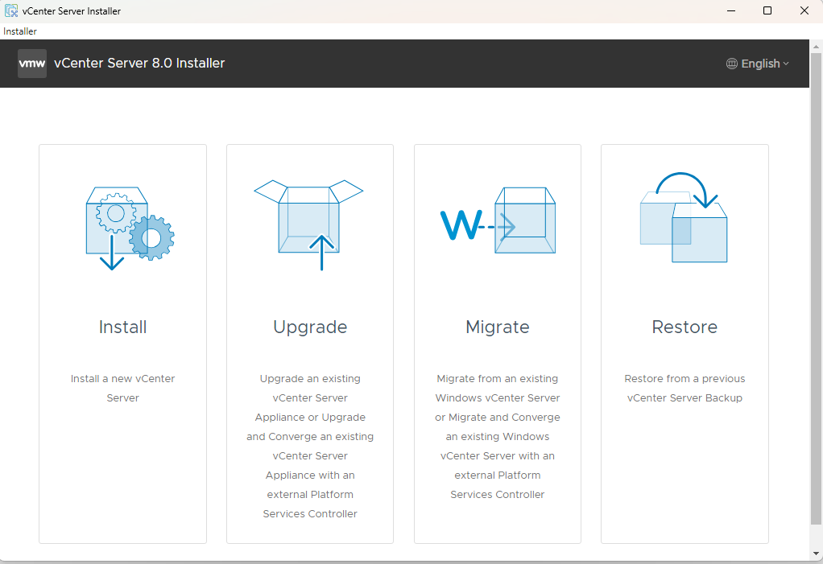Viewport: 823px width, 564px height.
Task: Click 'Migrate from an existing Windows vCenter' description
Action: [498, 436]
